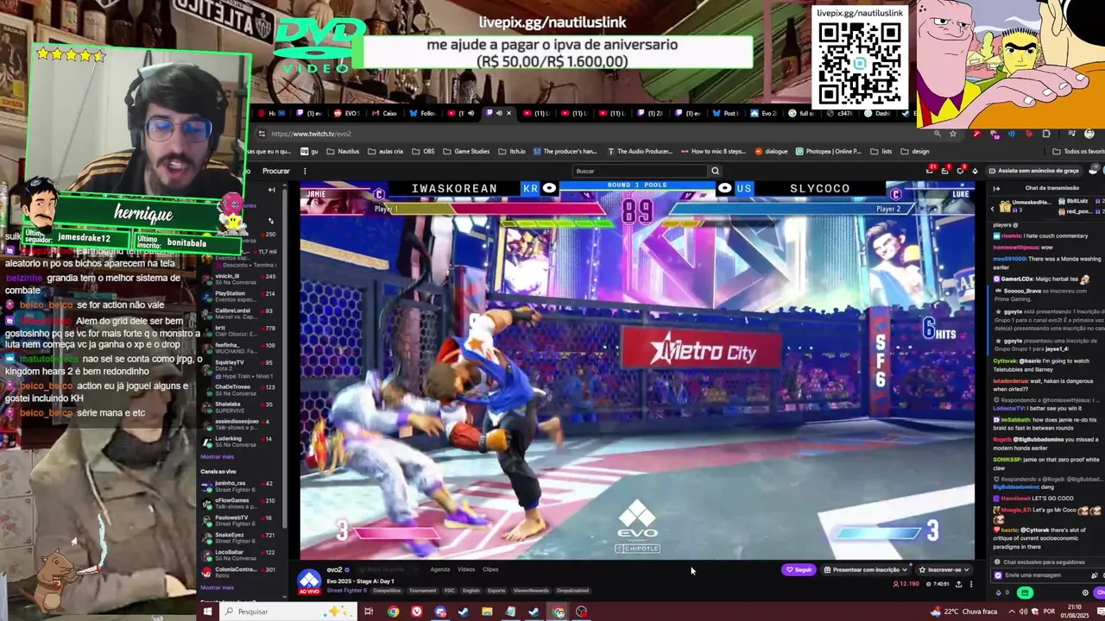This screenshot has height=621, width=1105.
Task: Open the 'Nautilus' bookmarks folder
Action: (344, 151)
